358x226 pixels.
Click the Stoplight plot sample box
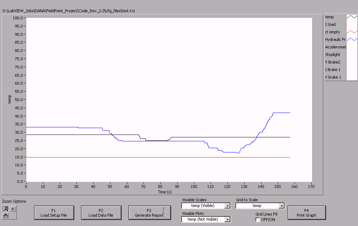[352, 55]
